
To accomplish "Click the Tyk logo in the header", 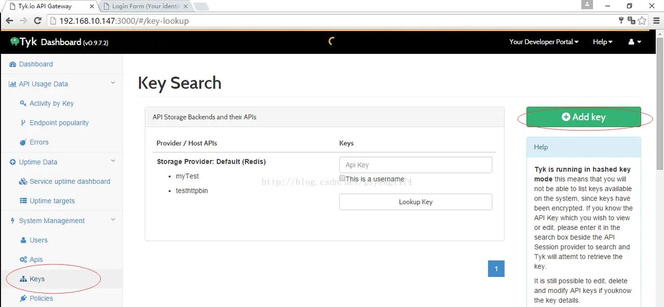I will (x=23, y=42).
